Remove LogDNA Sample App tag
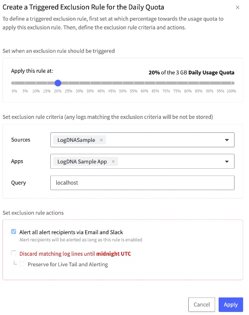This screenshot has height=315, width=249. pyautogui.click(x=113, y=162)
